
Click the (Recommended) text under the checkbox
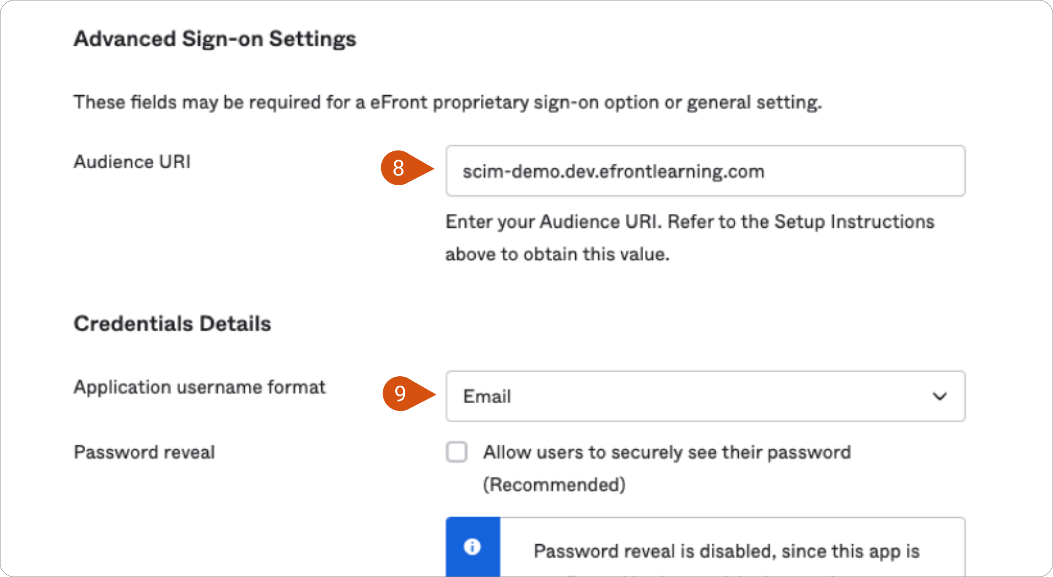click(554, 485)
